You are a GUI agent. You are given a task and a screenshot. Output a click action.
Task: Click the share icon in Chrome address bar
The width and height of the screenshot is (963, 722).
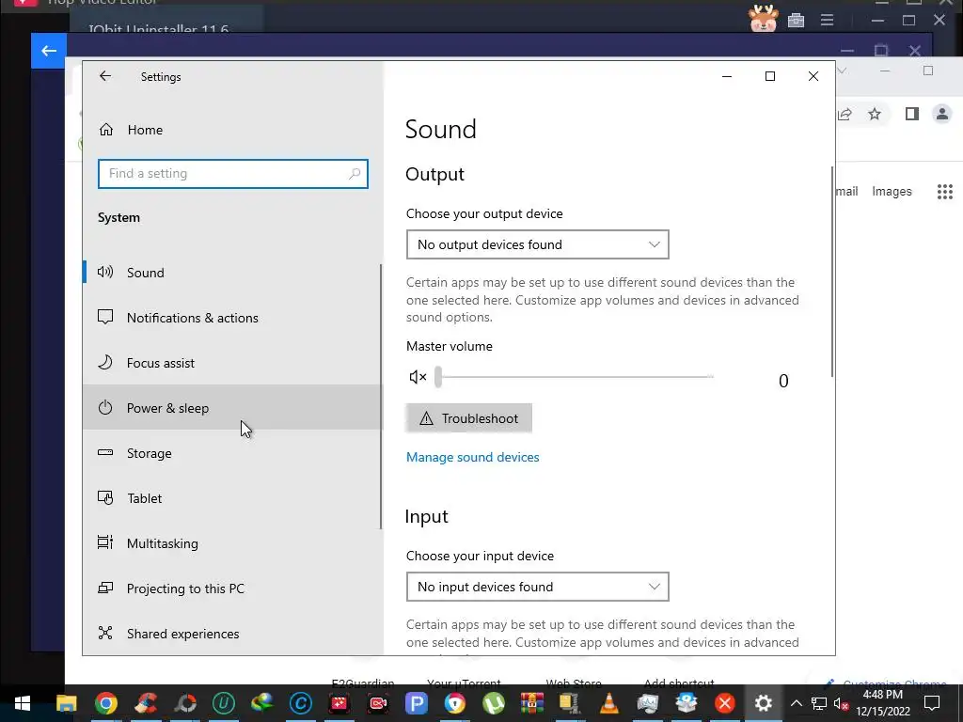click(845, 114)
